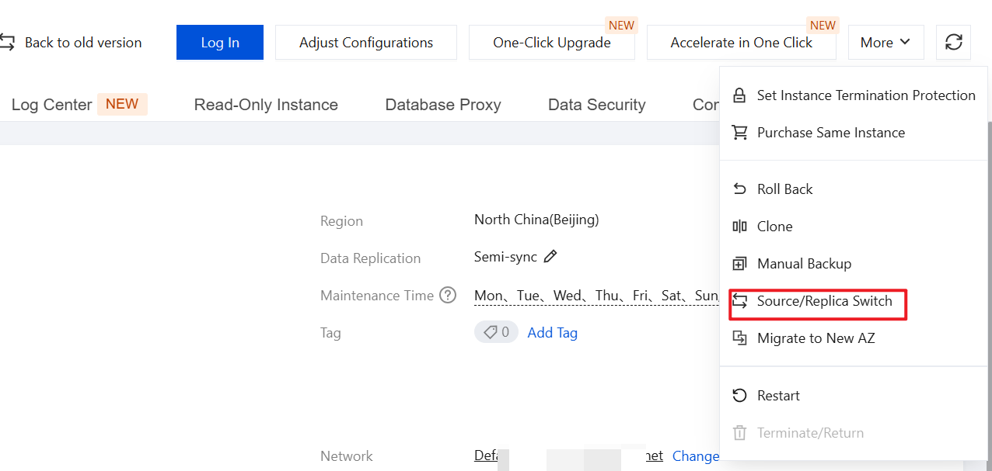Click the pencil icon next to Semi-sync
Viewport: 992px width, 471px height.
(550, 257)
